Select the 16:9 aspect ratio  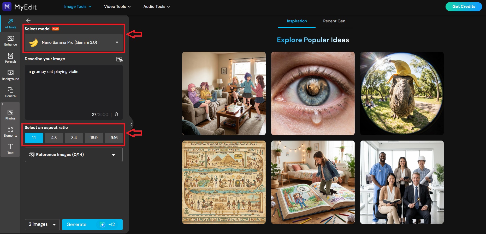[94, 138]
